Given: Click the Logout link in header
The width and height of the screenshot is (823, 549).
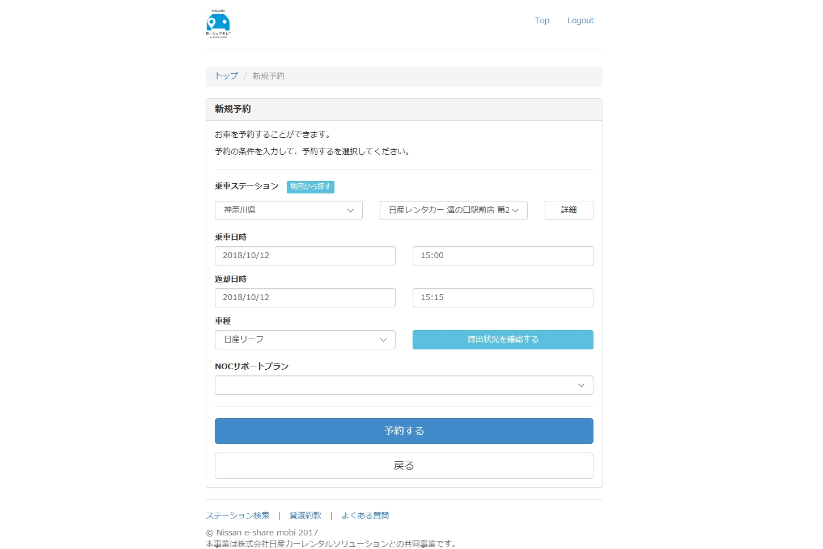Looking at the screenshot, I should click(x=580, y=20).
